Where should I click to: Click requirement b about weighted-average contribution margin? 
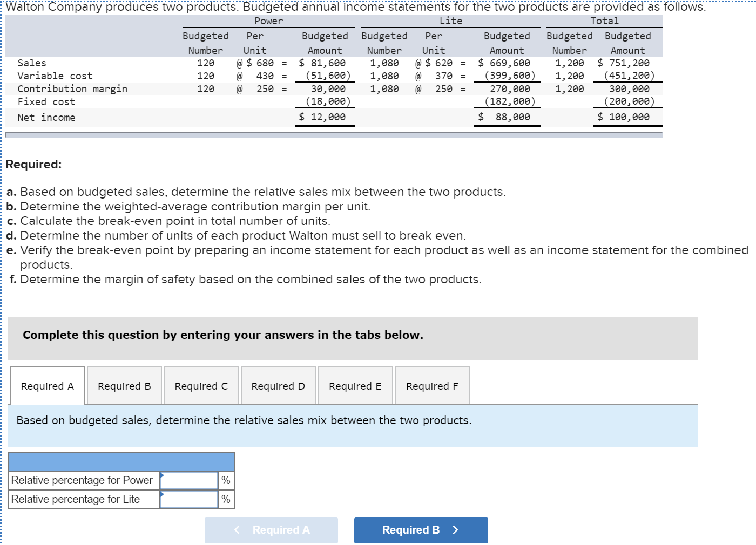click(188, 207)
